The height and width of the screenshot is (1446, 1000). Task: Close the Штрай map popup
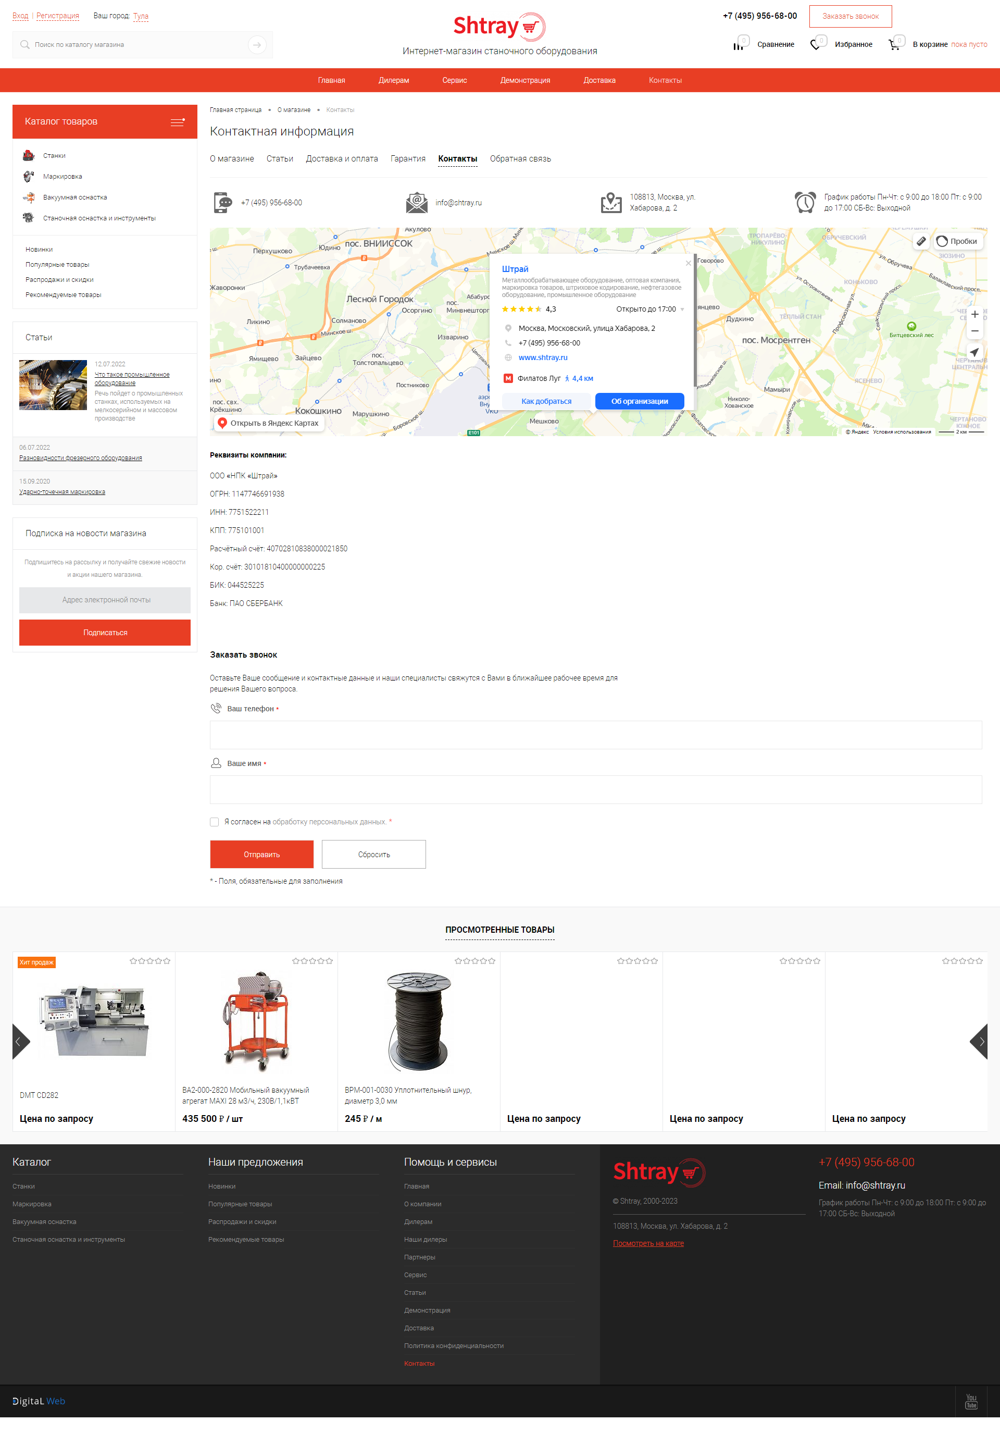[x=688, y=263]
